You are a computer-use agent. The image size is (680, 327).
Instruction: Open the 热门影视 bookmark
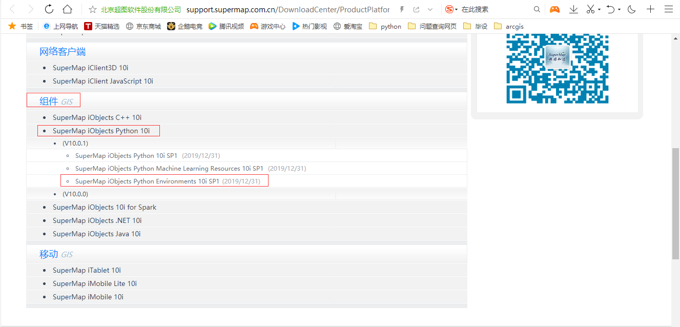(x=310, y=26)
